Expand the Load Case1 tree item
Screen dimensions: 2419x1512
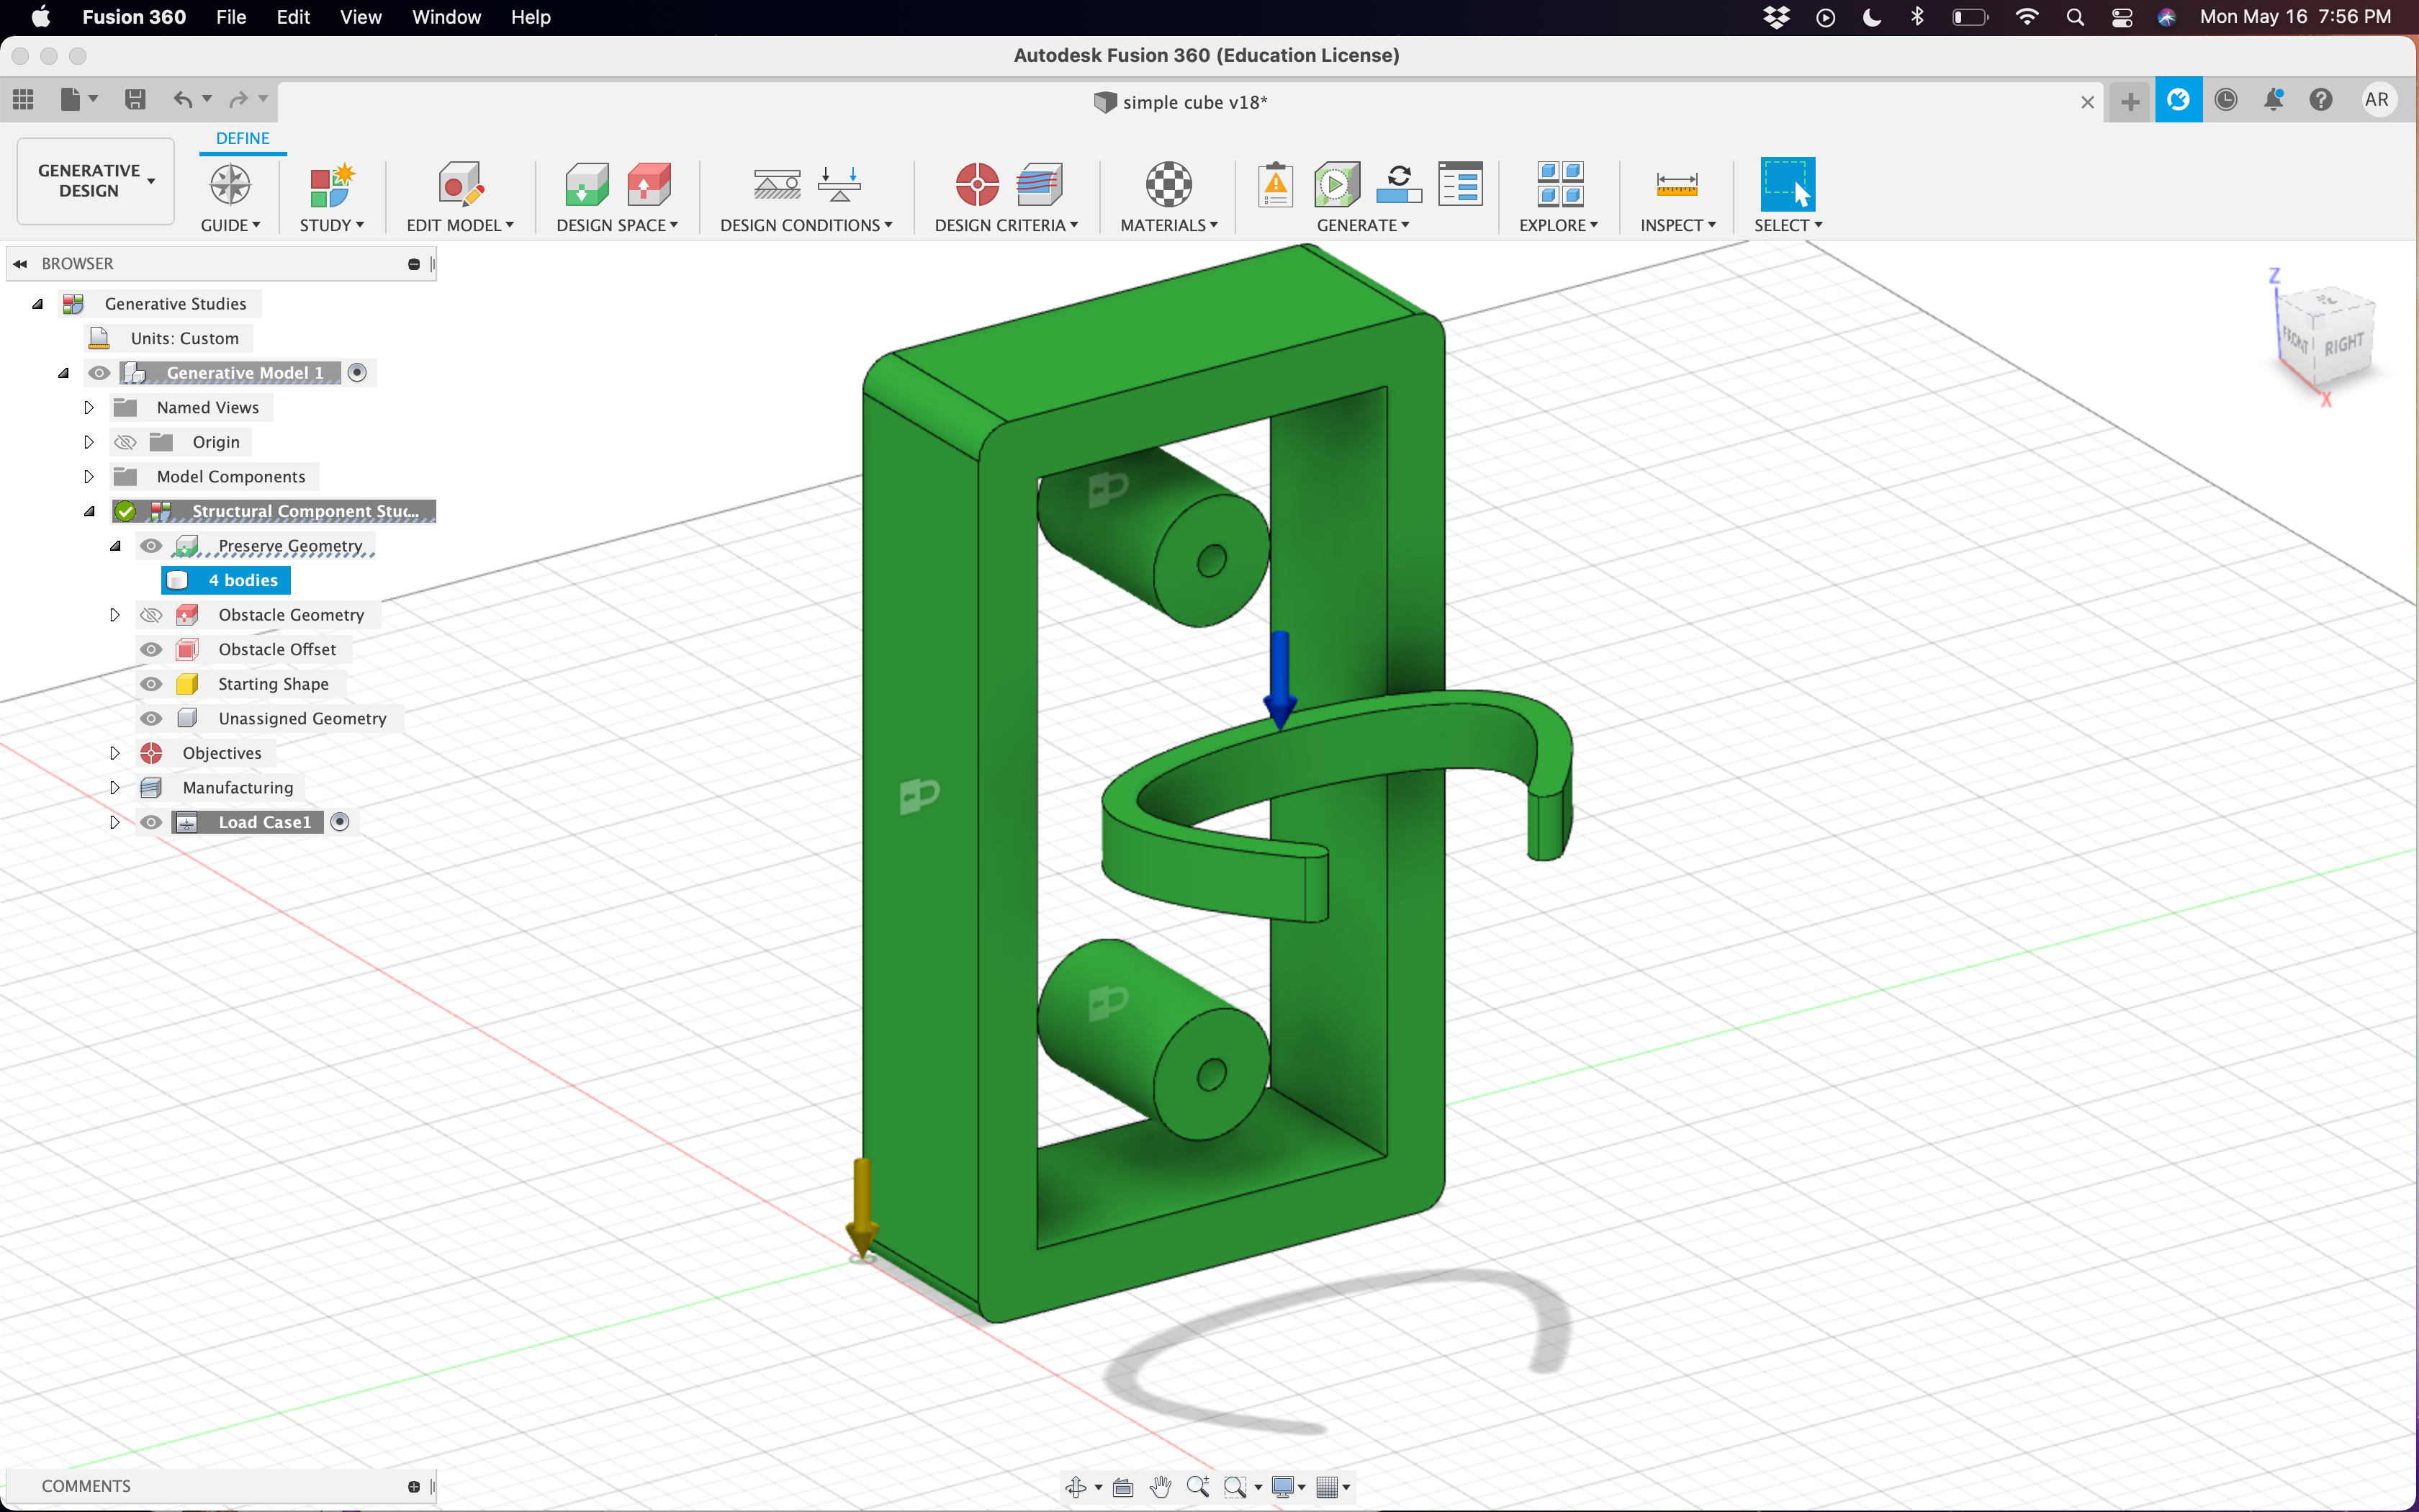click(x=113, y=822)
